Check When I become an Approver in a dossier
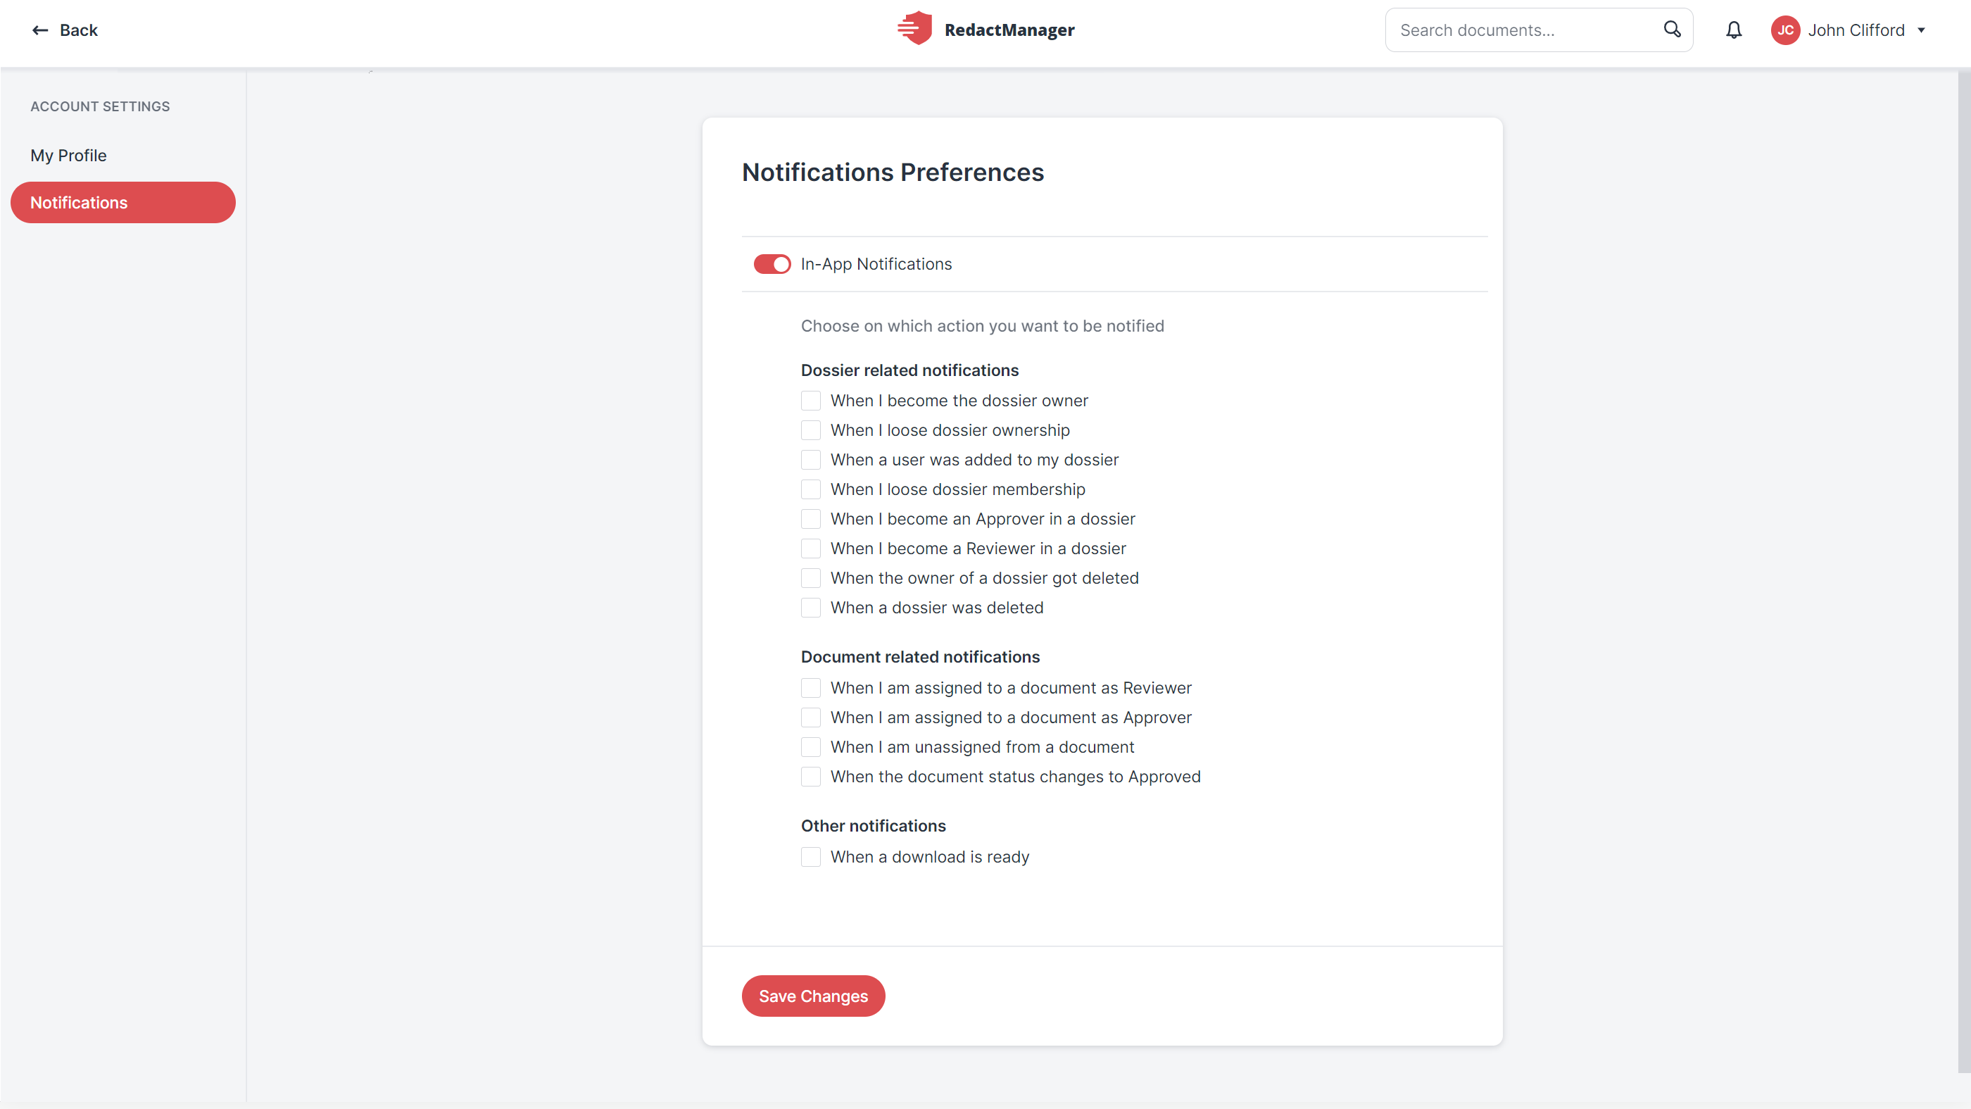The height and width of the screenshot is (1109, 1971). [811, 519]
